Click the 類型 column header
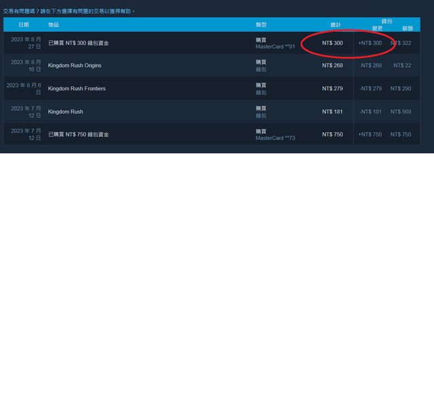This screenshot has height=401, width=434. 261,24
